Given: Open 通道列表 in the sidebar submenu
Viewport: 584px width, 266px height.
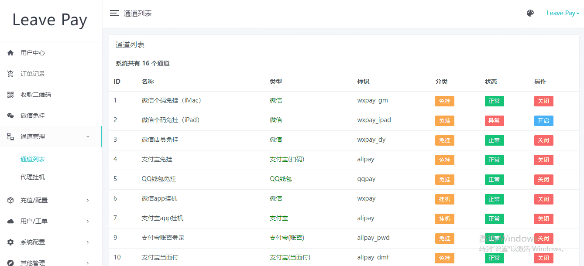Looking at the screenshot, I should [x=33, y=159].
